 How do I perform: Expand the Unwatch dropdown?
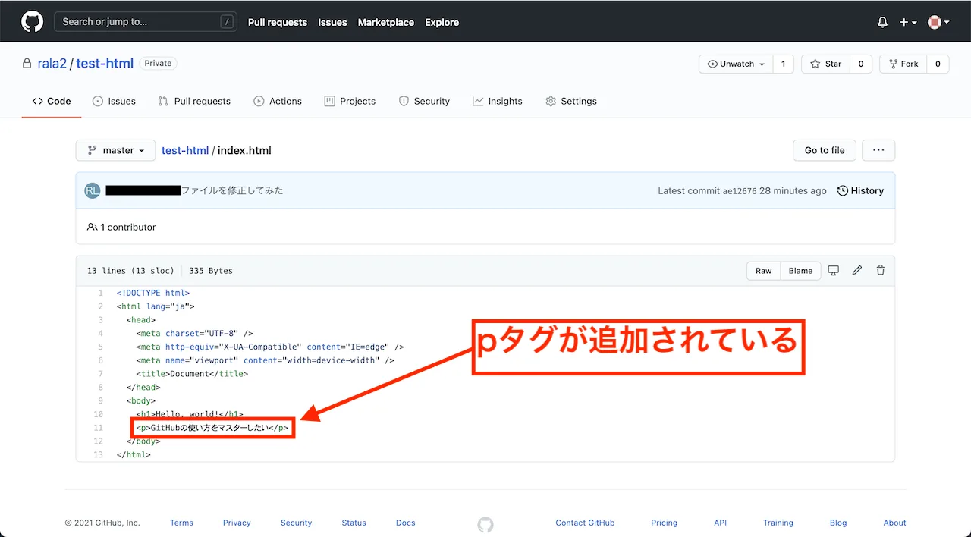point(736,64)
